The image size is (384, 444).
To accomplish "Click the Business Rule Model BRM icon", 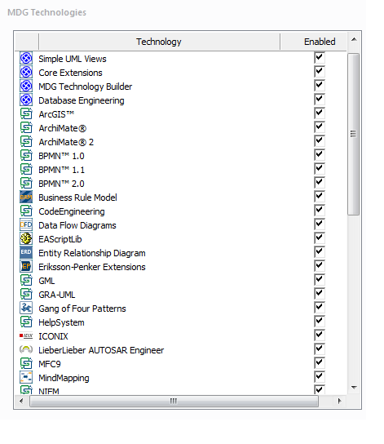I will pos(26,197).
